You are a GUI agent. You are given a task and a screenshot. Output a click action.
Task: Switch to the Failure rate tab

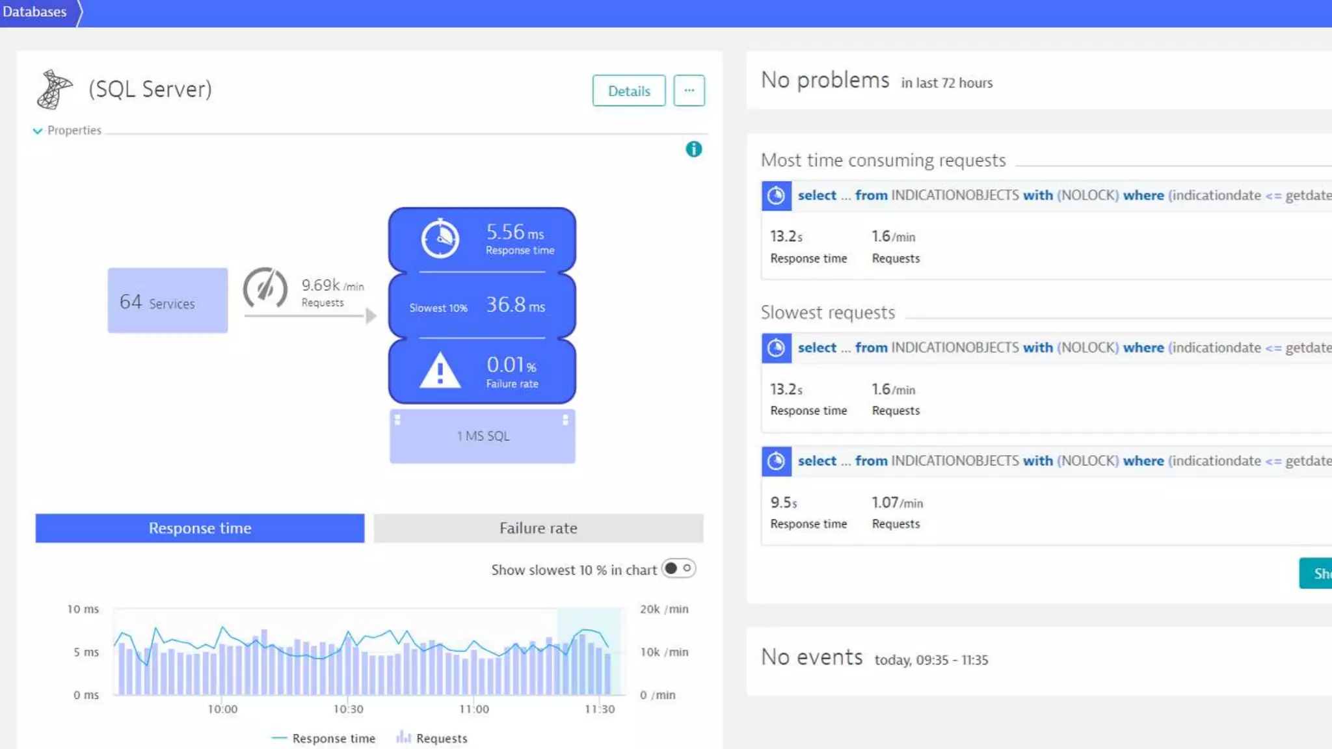click(538, 528)
